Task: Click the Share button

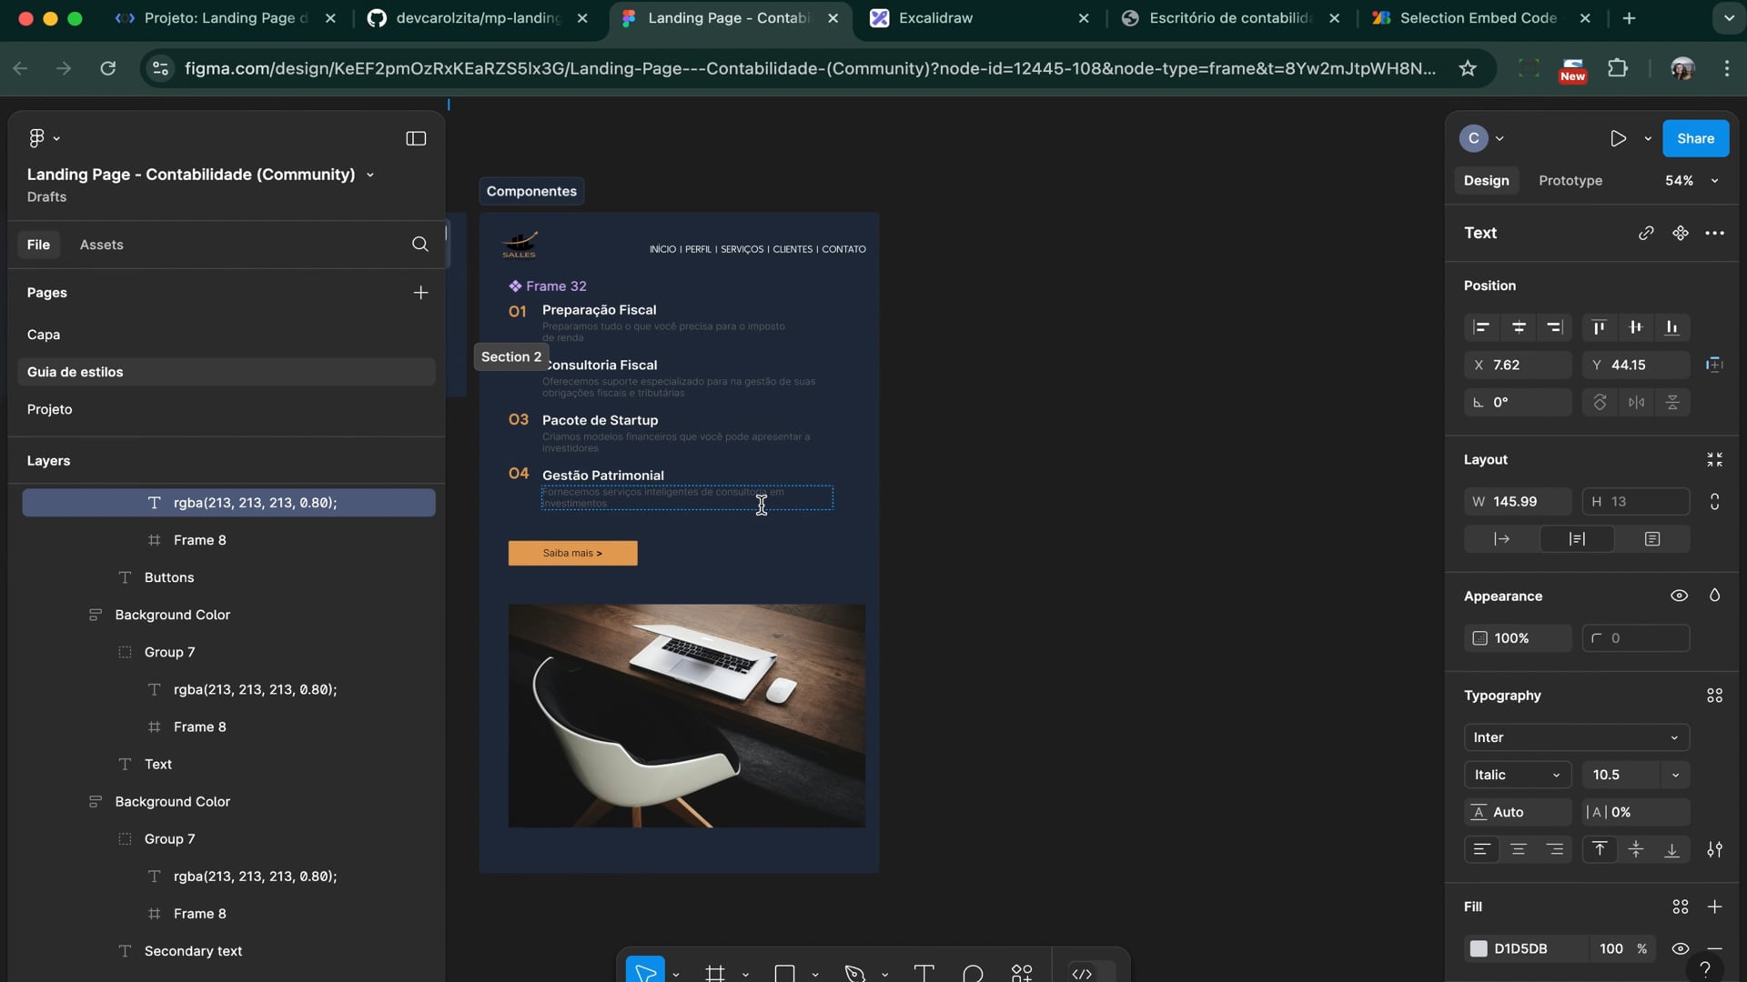Action: click(x=1695, y=138)
